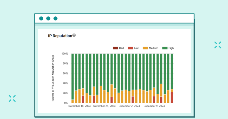Click the red Low segment of the last bar
This screenshot has height=119, width=228.
[172, 98]
